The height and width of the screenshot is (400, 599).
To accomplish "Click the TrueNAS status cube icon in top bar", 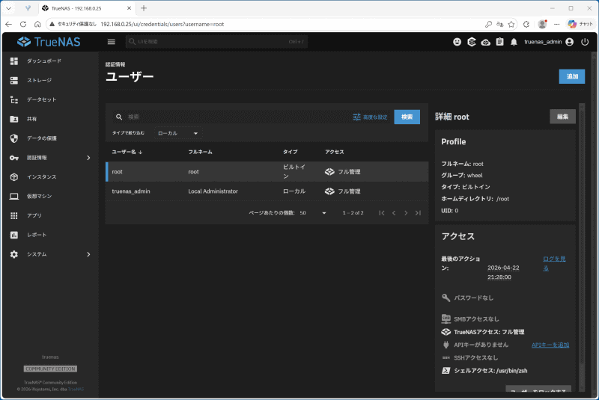I will [x=472, y=42].
